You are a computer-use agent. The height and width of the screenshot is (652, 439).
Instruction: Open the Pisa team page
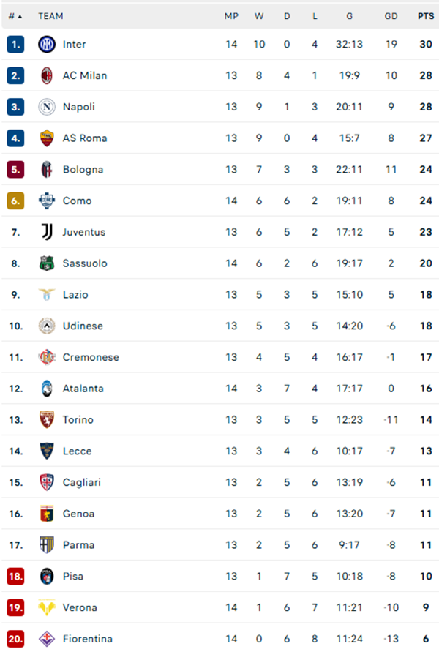pyautogui.click(x=73, y=577)
